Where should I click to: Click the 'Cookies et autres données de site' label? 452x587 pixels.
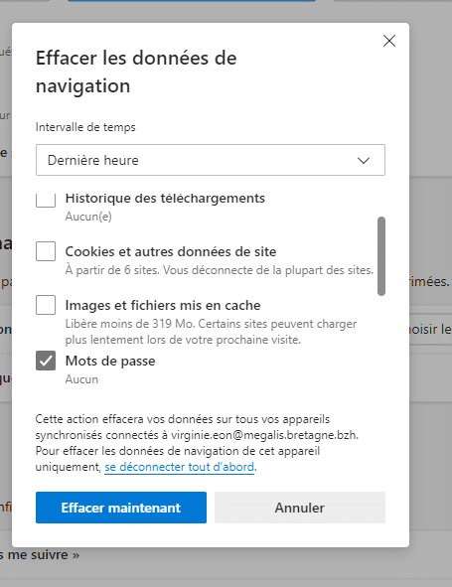pyautogui.click(x=171, y=251)
